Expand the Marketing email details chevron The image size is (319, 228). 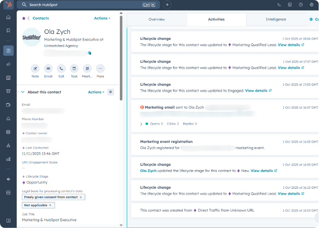click(141, 124)
